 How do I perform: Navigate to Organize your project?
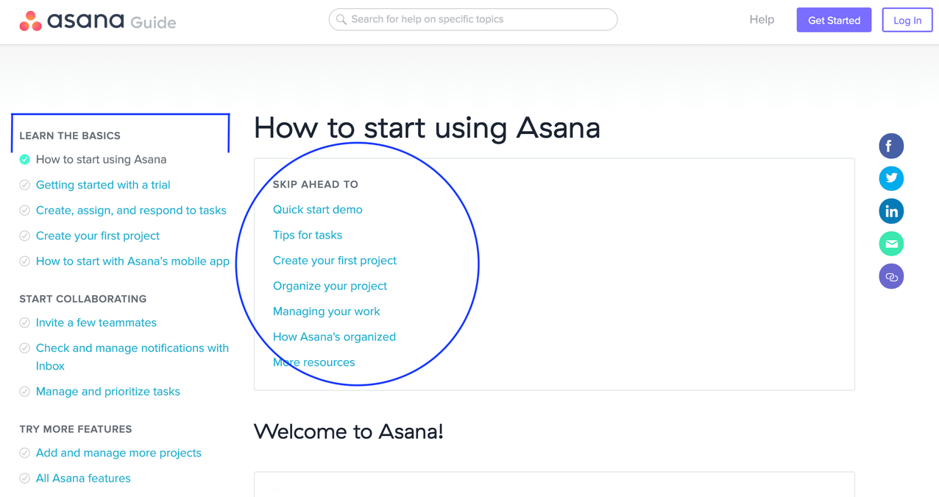click(330, 286)
